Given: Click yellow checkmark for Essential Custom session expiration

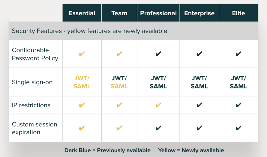Looking at the screenshot, I should coord(82,128).
